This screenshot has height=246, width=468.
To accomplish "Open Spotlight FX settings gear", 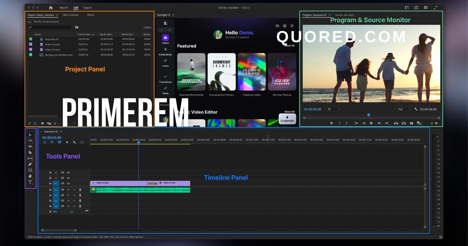I will point(292,26).
